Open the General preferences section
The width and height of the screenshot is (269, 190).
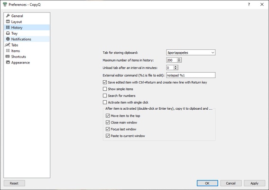coord(27,16)
